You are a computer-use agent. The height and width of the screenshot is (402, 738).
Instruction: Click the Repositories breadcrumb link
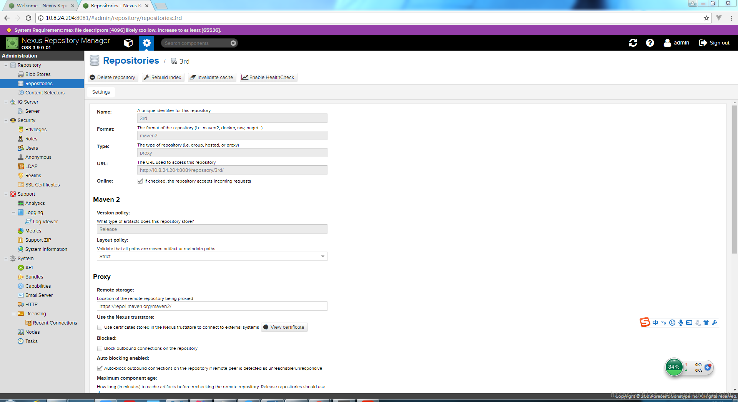pos(131,61)
